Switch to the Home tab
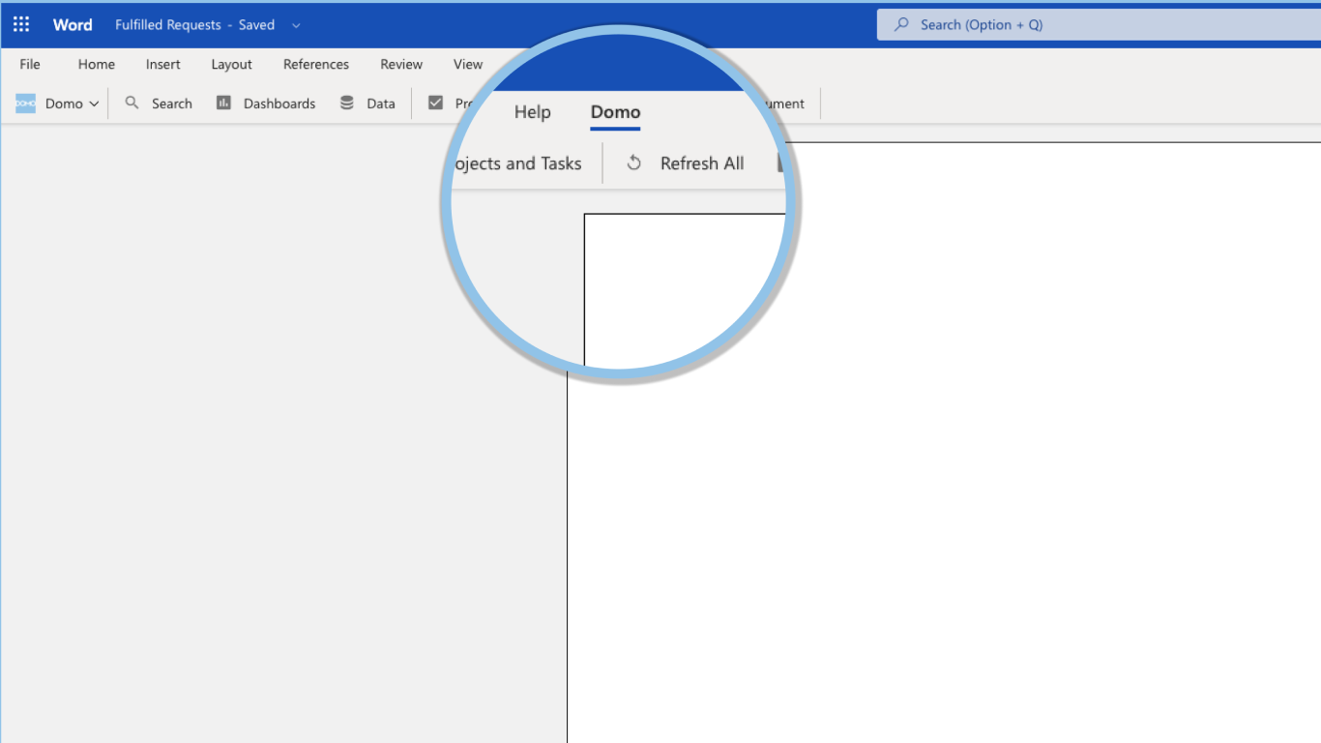 pos(97,64)
